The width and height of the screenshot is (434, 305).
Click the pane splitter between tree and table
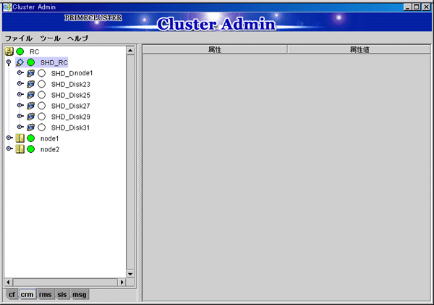140,172
